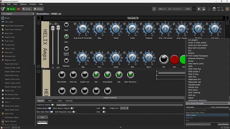Open the All Widgets filter dropdown

18,14
